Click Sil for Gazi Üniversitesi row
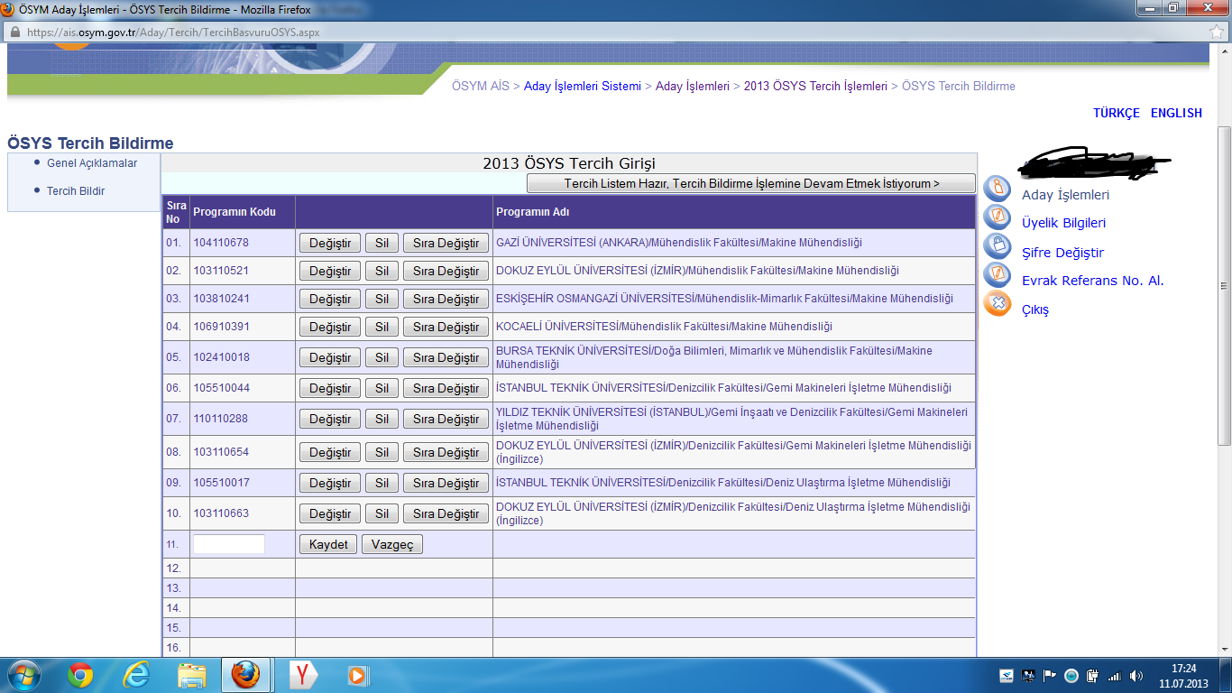 click(382, 244)
